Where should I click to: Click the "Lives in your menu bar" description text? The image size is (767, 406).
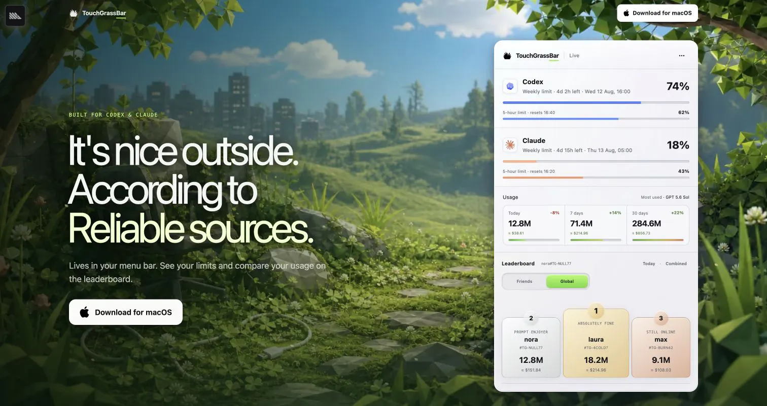pos(197,272)
